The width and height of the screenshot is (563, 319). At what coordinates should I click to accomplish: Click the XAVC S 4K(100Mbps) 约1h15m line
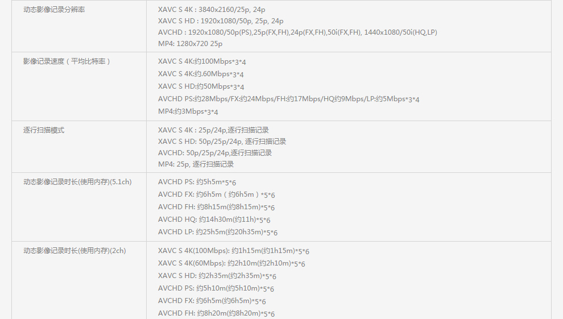(x=233, y=251)
